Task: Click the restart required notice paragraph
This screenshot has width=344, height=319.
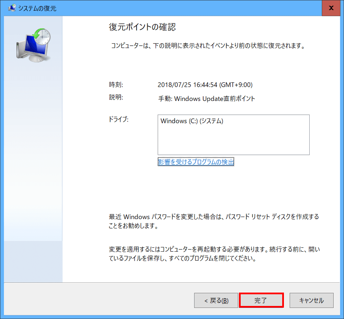Action: 214,254
